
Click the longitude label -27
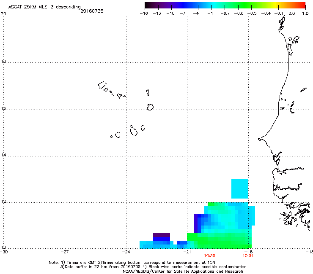[64, 252]
